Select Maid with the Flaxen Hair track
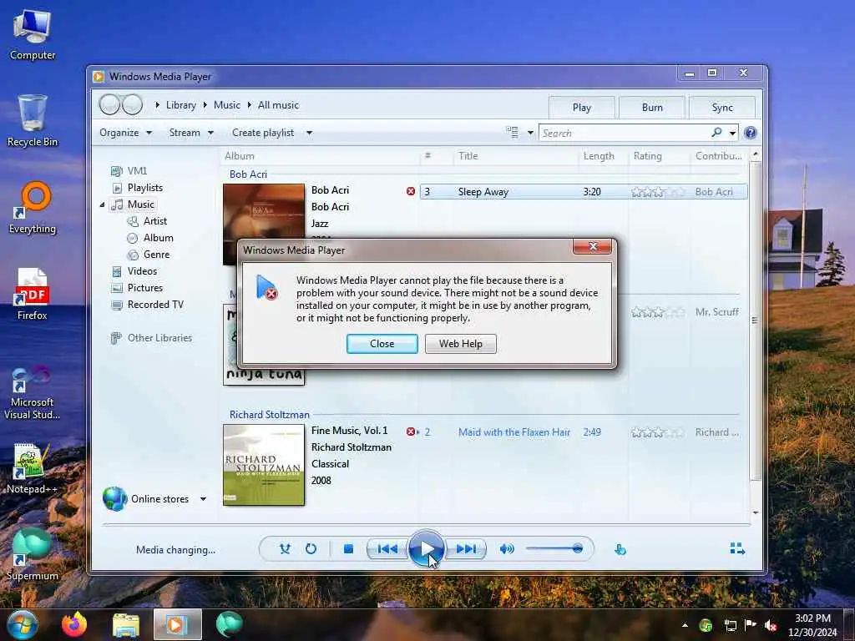This screenshot has width=855, height=641. tap(514, 432)
